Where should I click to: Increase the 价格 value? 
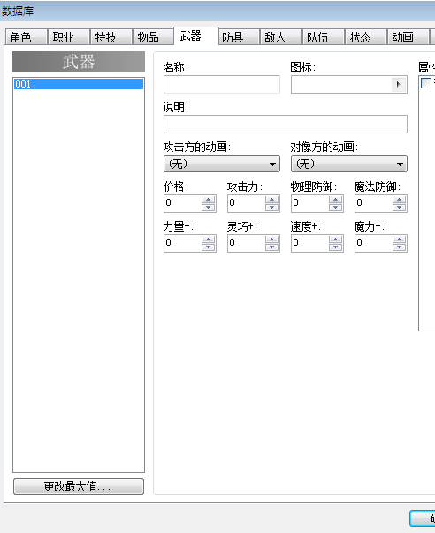tap(208, 200)
